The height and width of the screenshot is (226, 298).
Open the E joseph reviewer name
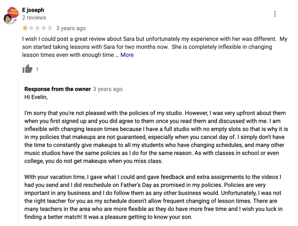coord(33,10)
